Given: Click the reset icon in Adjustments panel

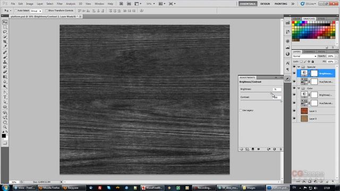Looking at the screenshot, I should point(274,149).
